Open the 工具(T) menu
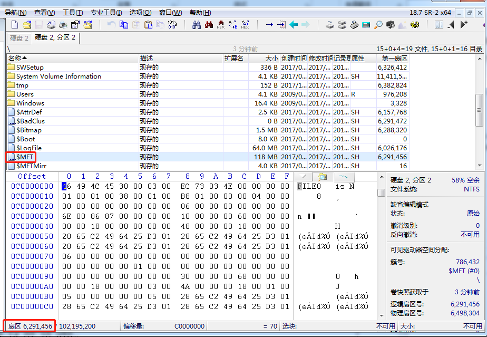 73,13
